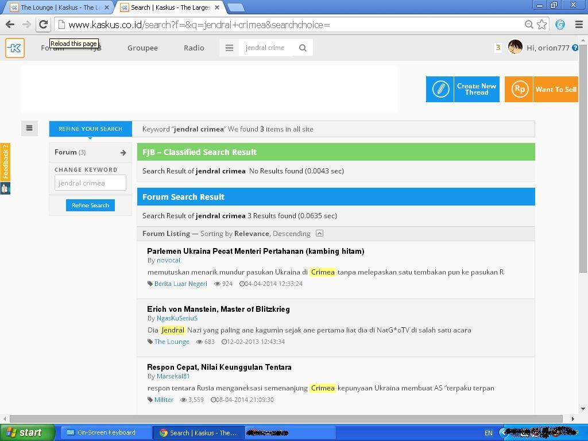Open the Windows start button
The width and height of the screenshot is (588, 441).
point(28,432)
